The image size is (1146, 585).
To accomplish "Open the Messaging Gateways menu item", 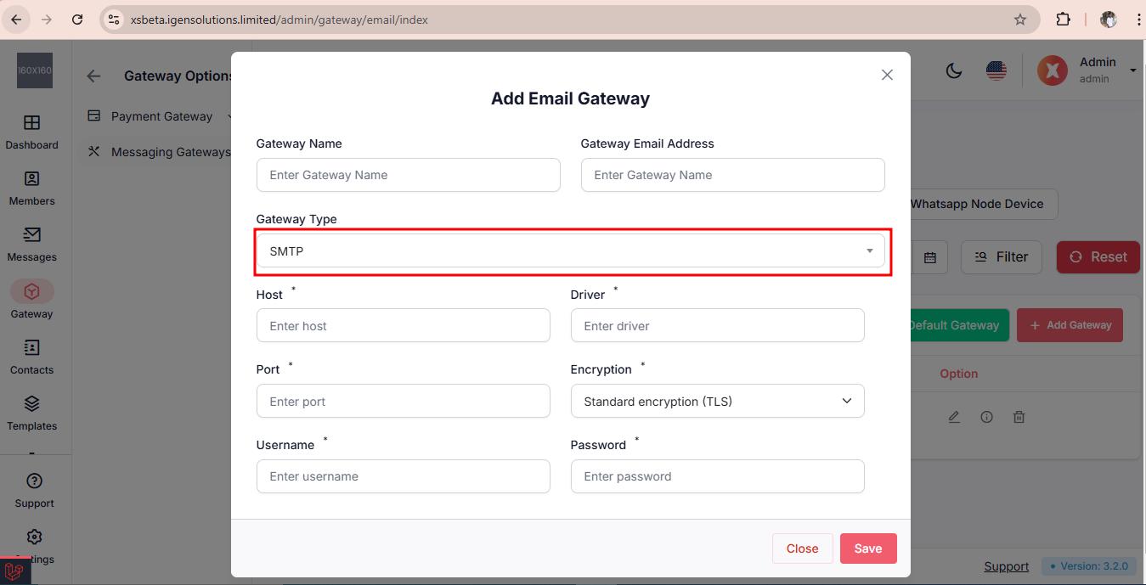I will [170, 152].
